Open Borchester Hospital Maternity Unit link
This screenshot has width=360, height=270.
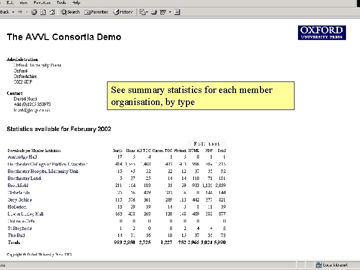coord(43,171)
